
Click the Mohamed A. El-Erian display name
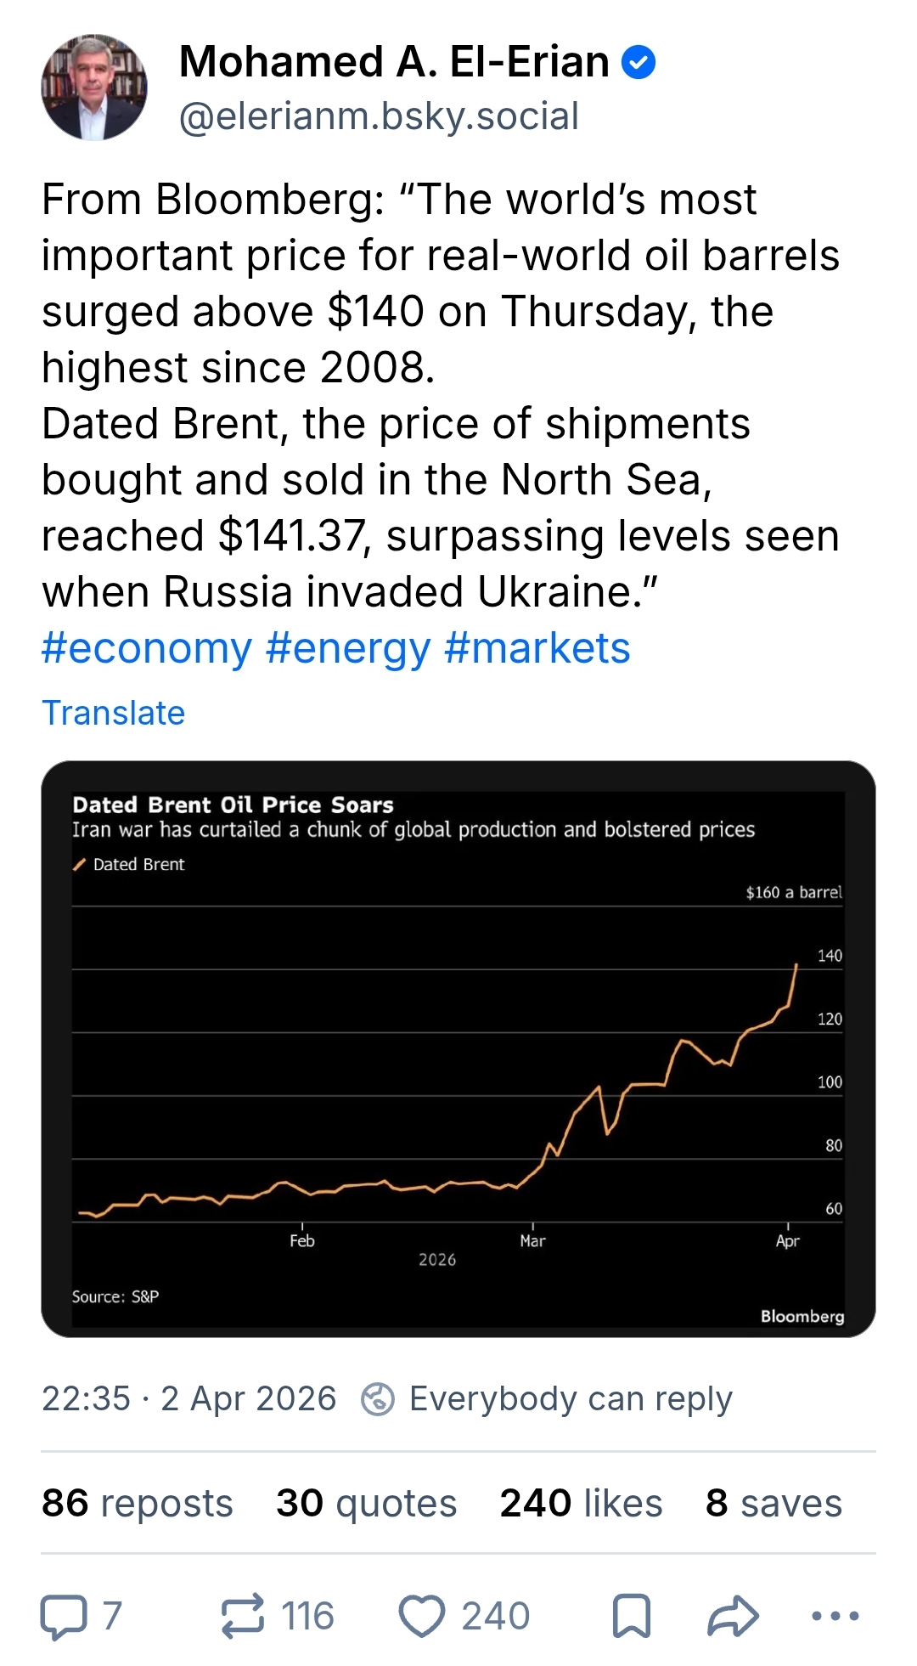click(394, 62)
